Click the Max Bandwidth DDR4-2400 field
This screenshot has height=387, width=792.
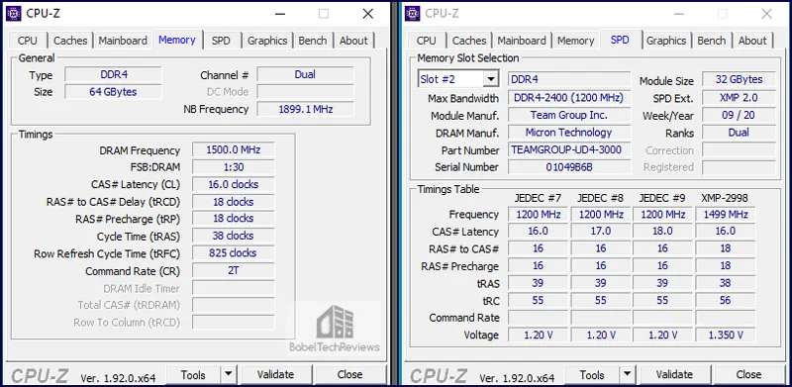pyautogui.click(x=569, y=98)
